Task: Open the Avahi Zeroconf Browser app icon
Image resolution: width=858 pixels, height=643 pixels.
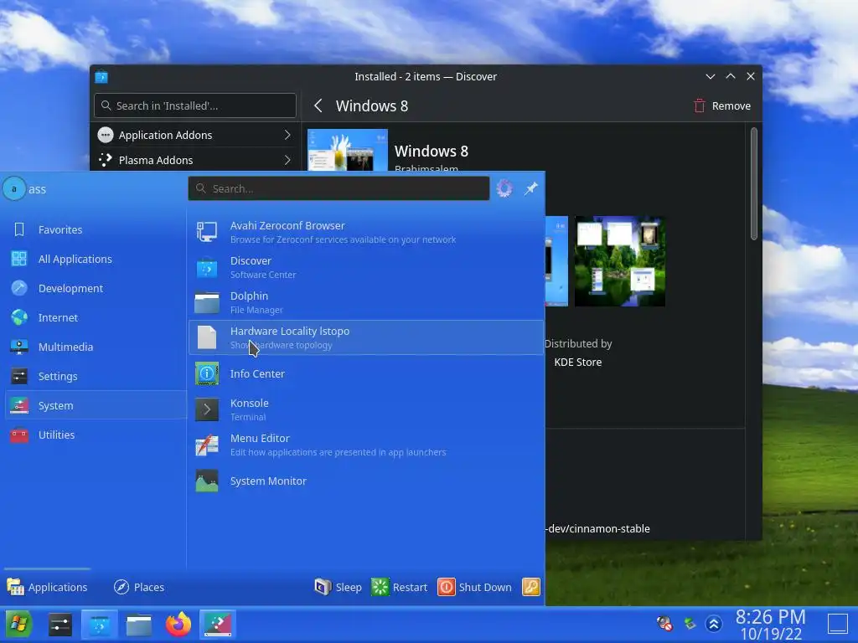Action: click(x=207, y=232)
